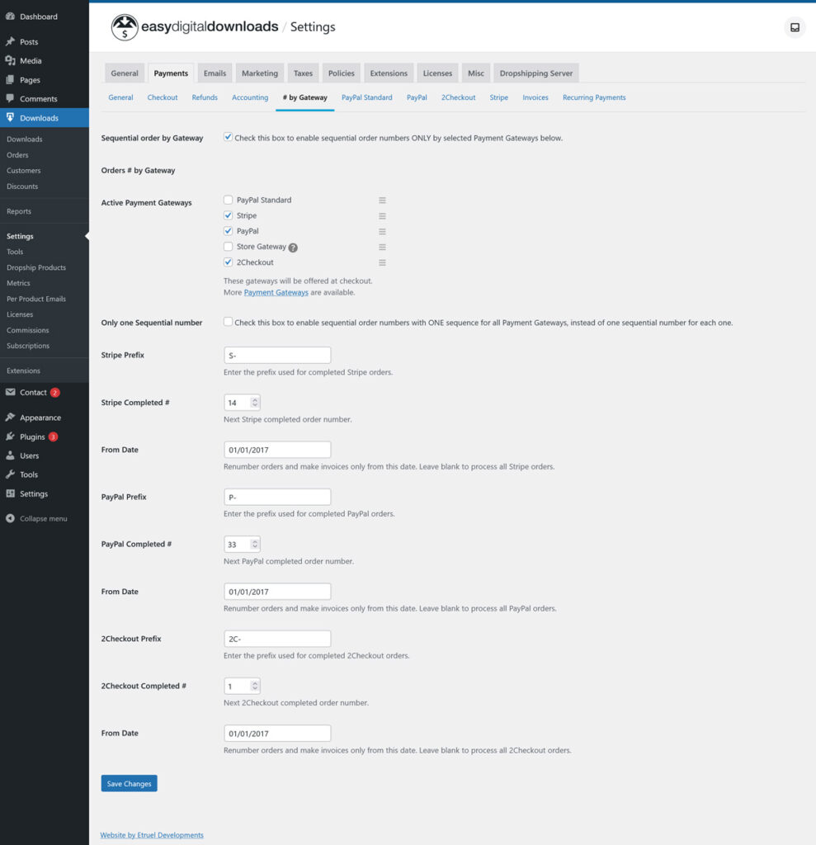
Task: Open the Per Product Emails submenu item
Action: tap(36, 299)
